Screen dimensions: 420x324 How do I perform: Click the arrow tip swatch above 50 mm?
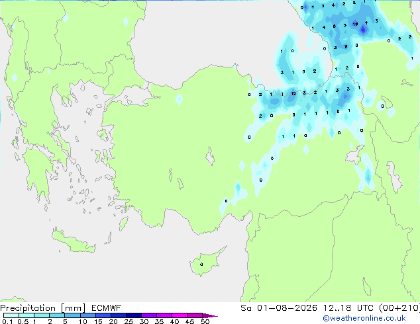[210, 315]
